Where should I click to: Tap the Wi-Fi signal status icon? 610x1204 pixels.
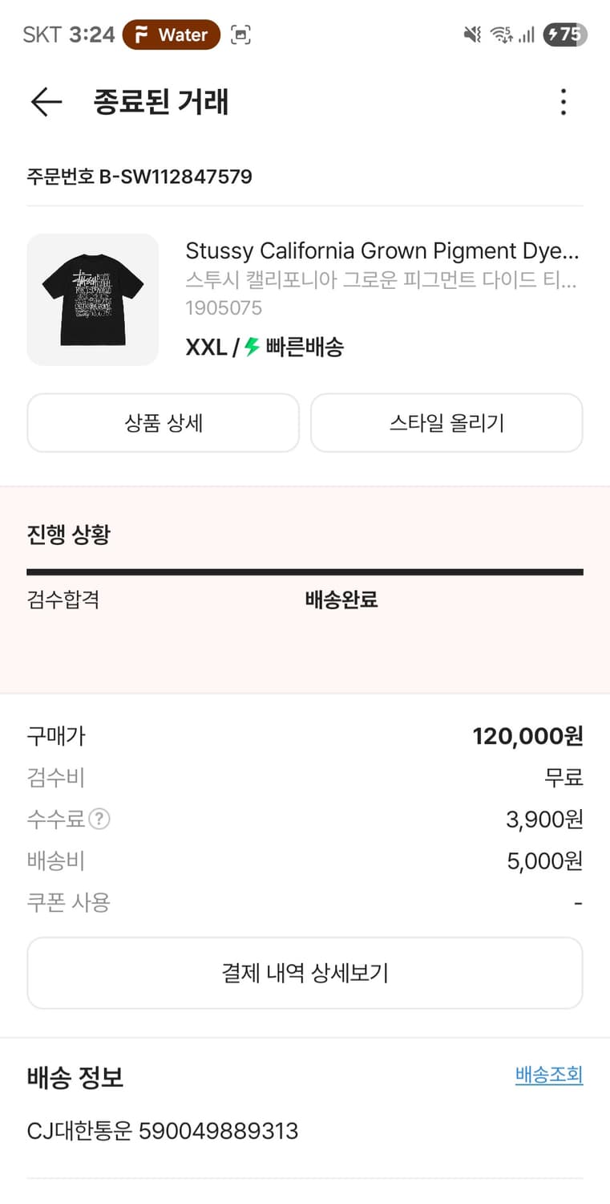tap(501, 35)
